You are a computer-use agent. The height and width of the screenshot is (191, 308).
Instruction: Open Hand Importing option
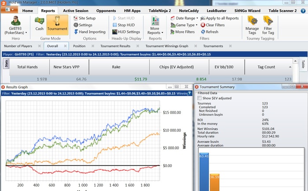(90, 32)
